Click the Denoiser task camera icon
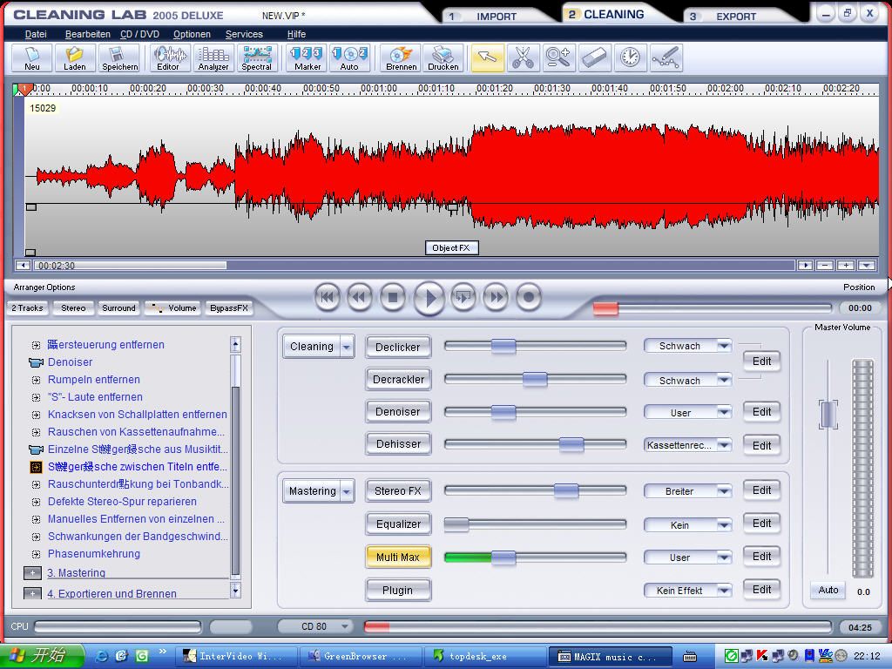Image resolution: width=892 pixels, height=669 pixels. [x=36, y=362]
